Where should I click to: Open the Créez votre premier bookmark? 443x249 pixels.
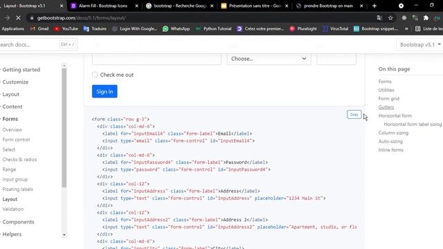click(260, 28)
